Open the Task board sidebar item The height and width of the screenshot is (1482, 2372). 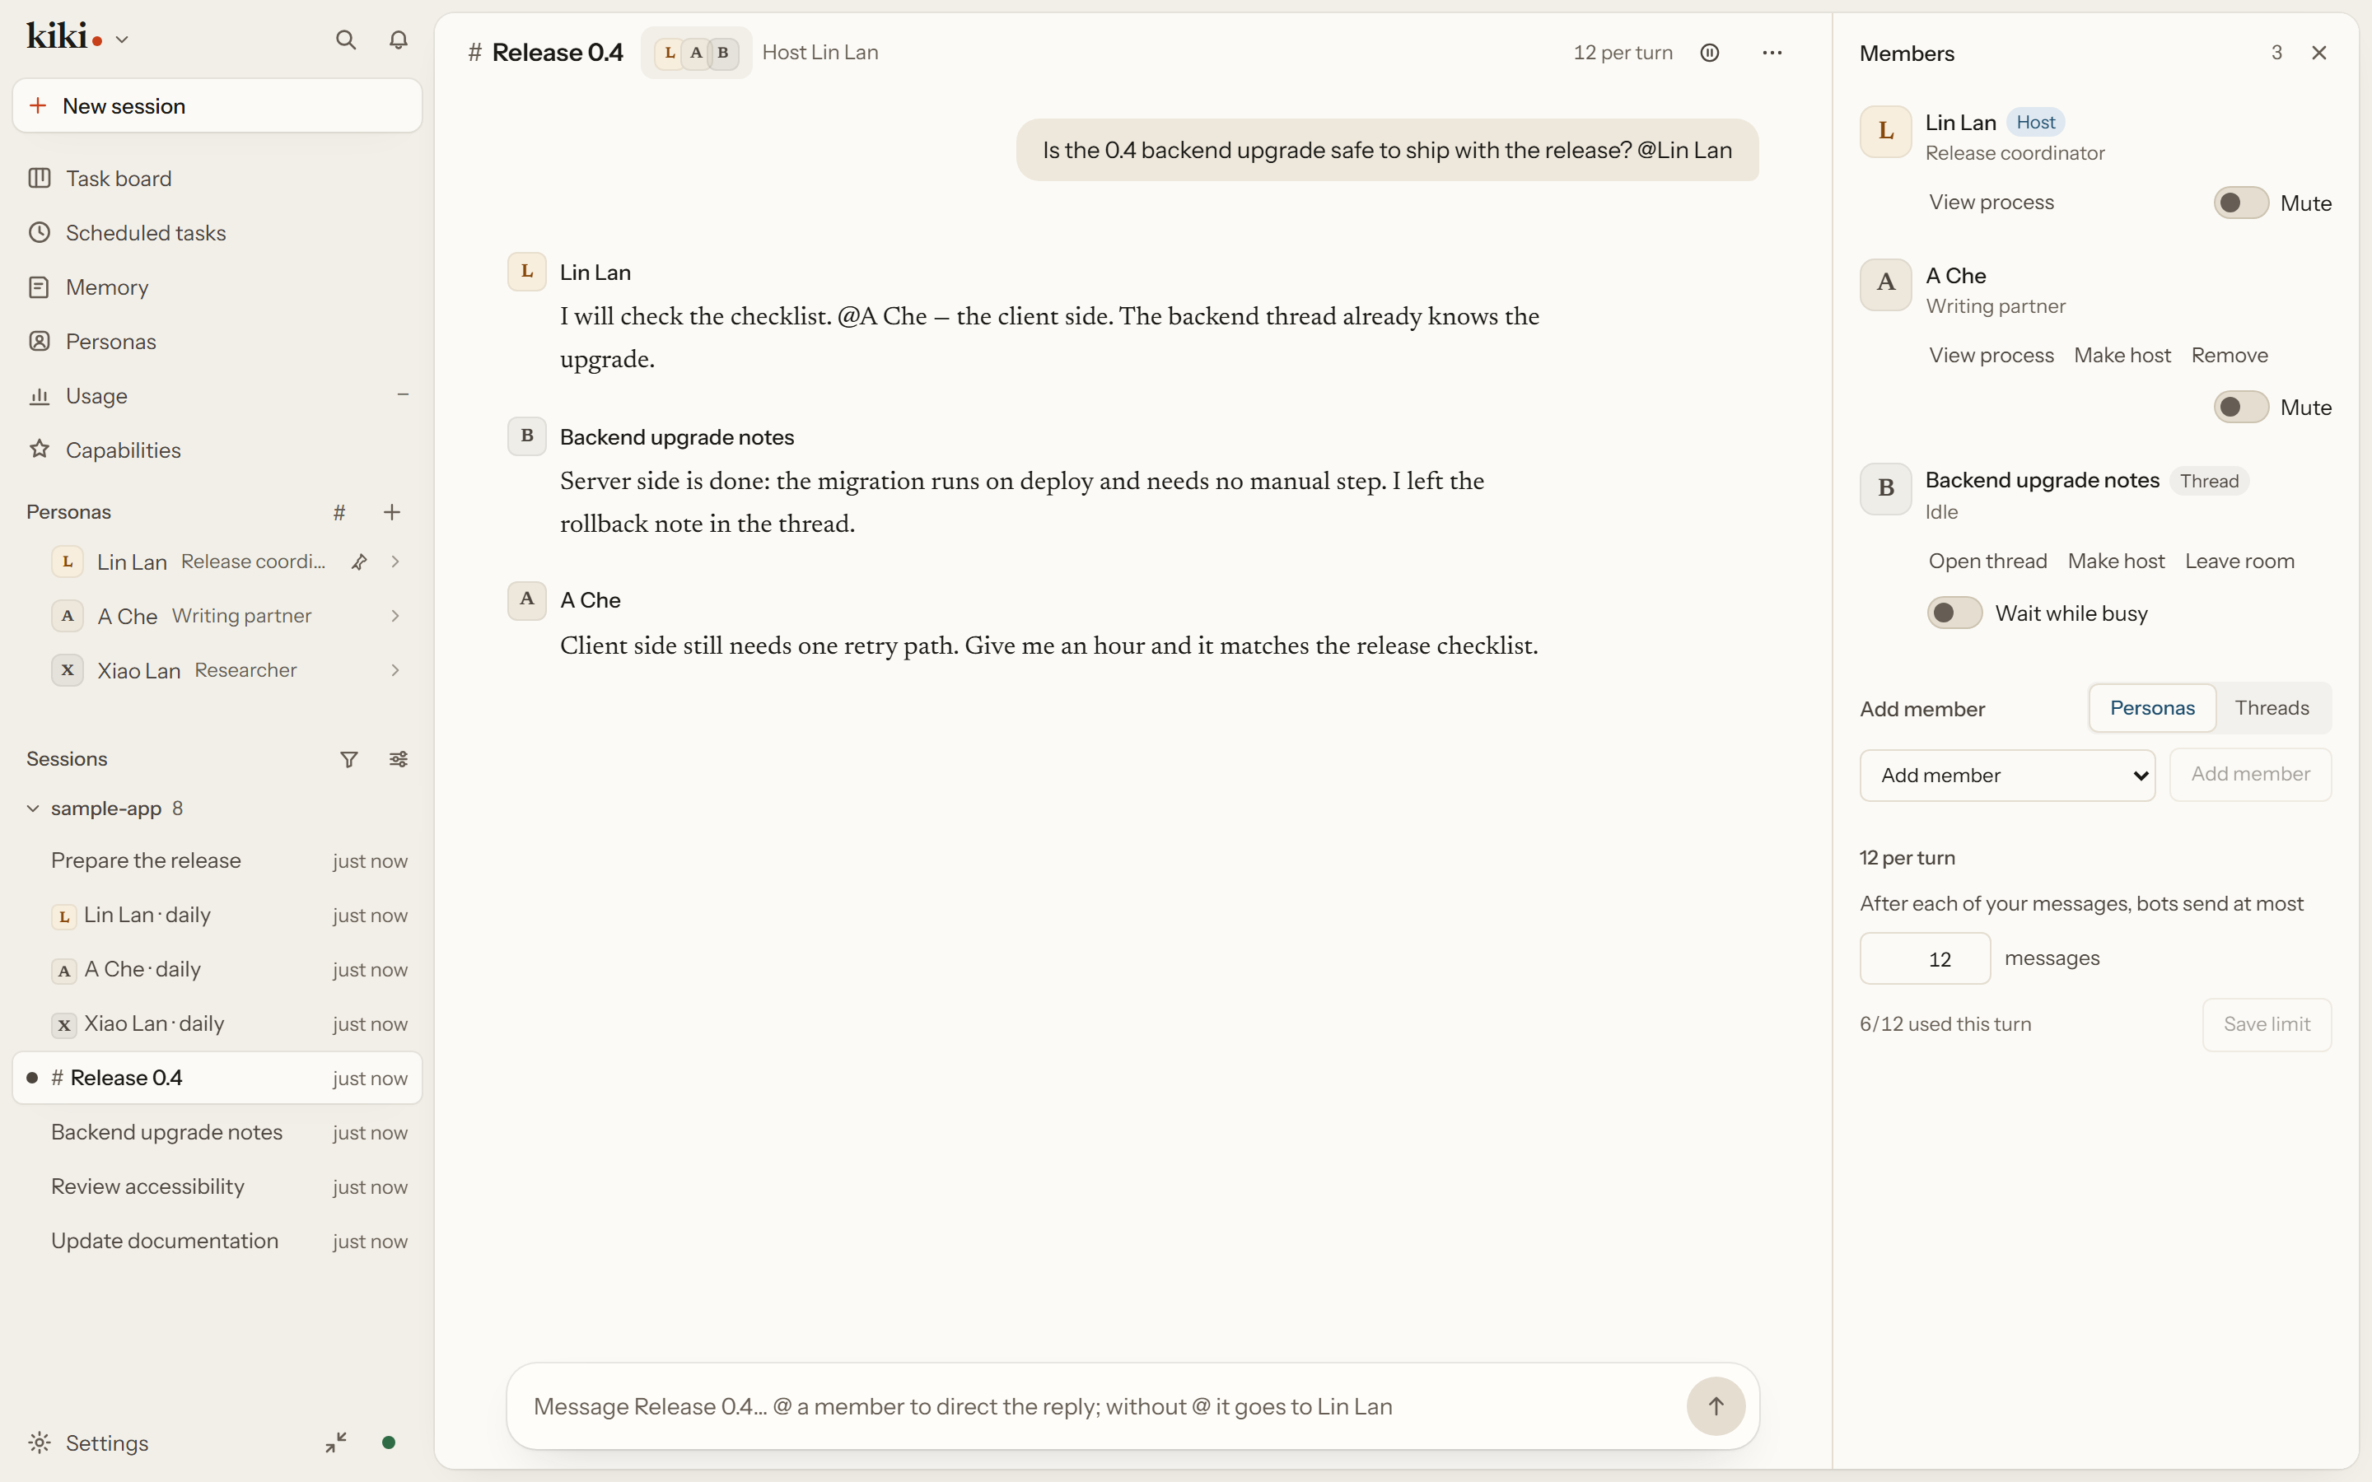pyautogui.click(x=217, y=179)
